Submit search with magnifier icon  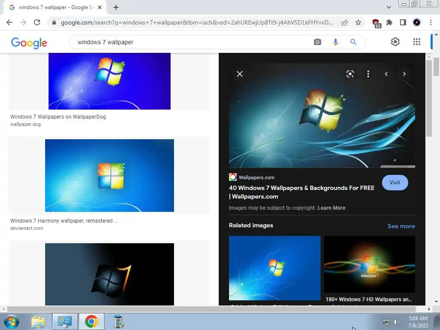coord(353,42)
